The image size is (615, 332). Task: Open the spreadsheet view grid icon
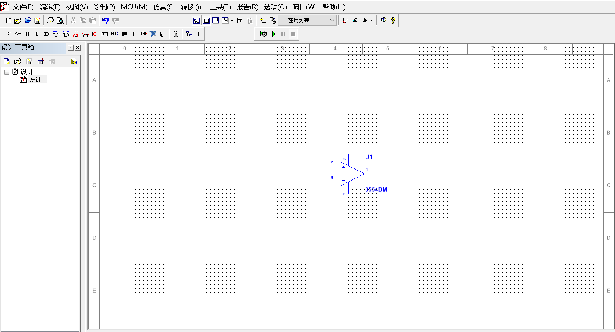click(206, 20)
